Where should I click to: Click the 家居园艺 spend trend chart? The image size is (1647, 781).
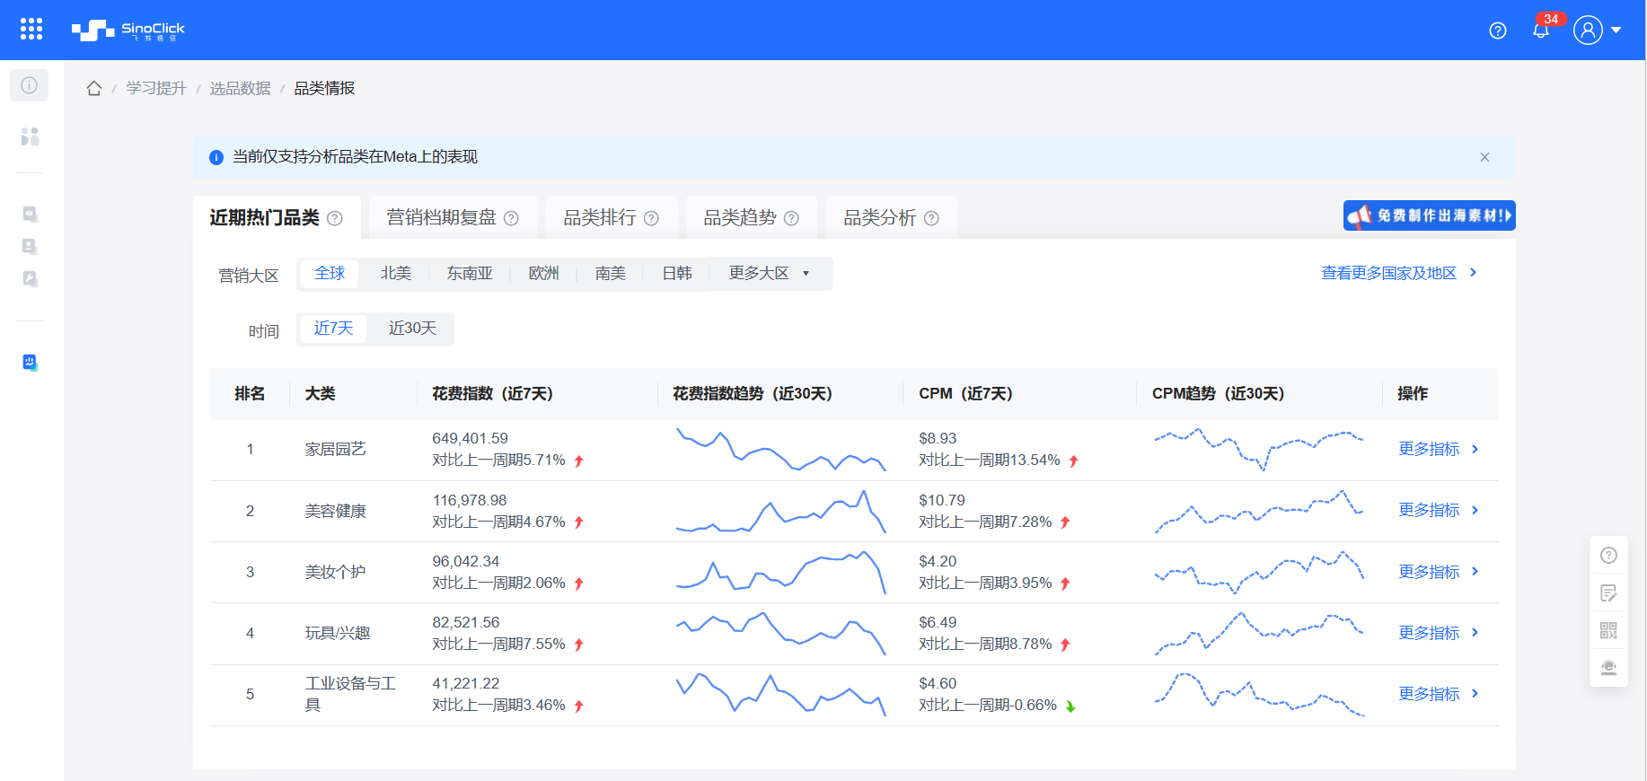tap(780, 449)
